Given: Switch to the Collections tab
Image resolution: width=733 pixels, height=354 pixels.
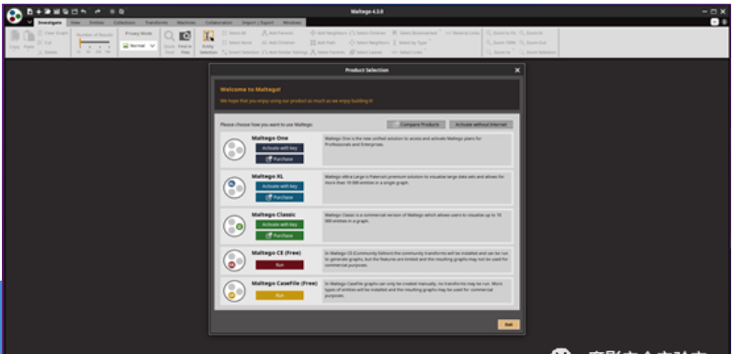Looking at the screenshot, I should point(124,22).
